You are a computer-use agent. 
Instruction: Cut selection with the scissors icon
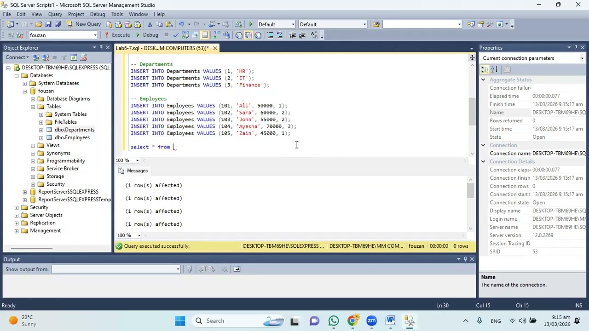tap(150, 24)
